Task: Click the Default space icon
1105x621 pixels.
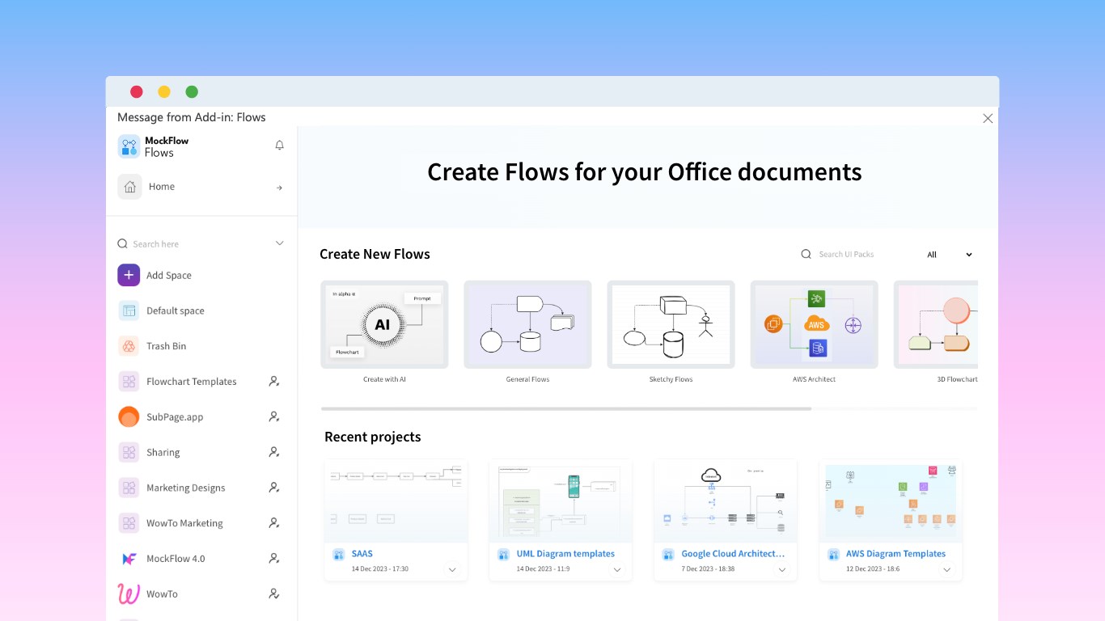Action: [x=129, y=310]
